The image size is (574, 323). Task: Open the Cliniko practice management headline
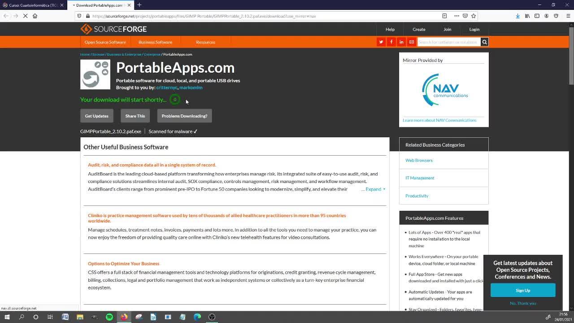pyautogui.click(x=217, y=218)
